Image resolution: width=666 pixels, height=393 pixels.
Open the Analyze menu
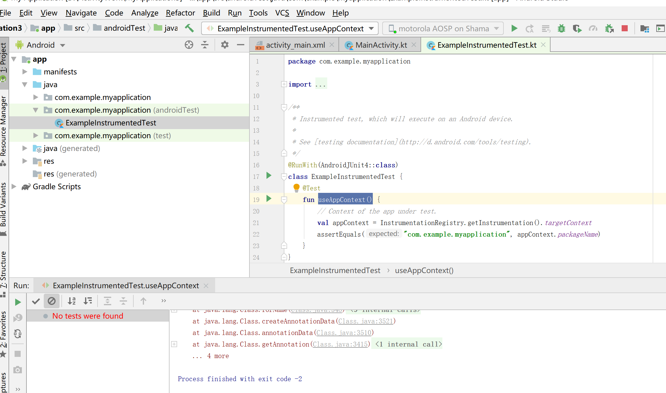(x=145, y=13)
